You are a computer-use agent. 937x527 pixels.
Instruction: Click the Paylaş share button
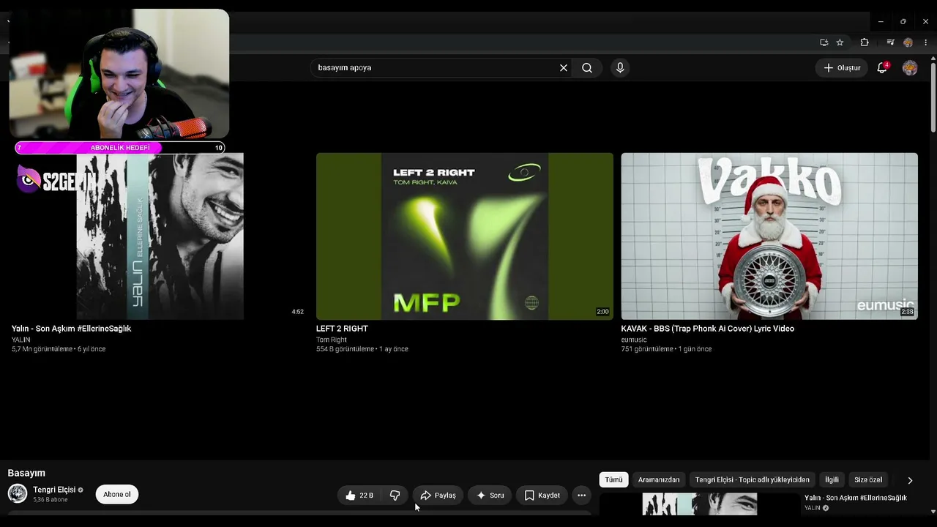(x=438, y=496)
